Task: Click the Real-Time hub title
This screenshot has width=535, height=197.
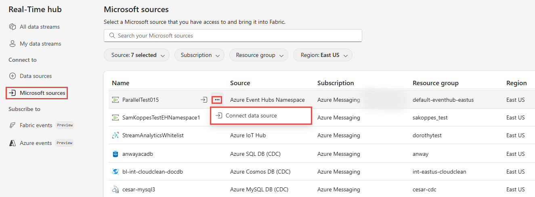Action: tap(35, 9)
